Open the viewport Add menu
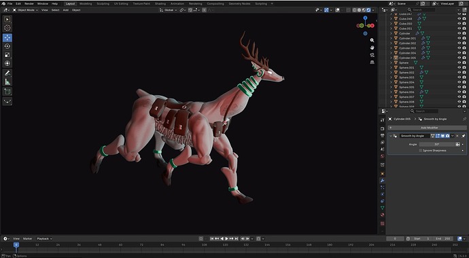The image size is (469, 258). pos(65,10)
